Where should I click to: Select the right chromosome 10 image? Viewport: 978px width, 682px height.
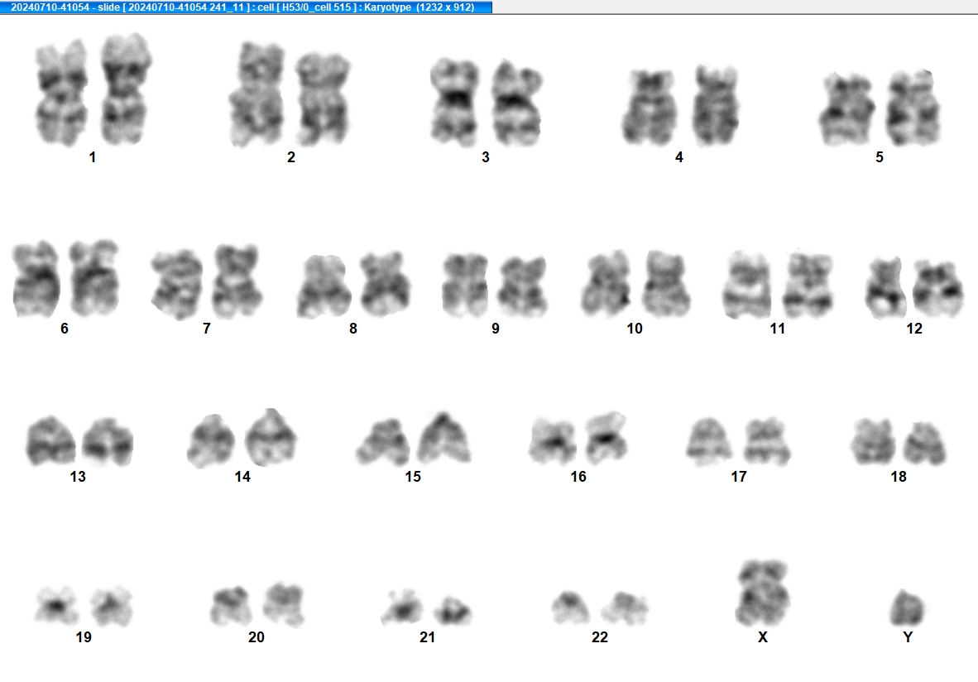[x=667, y=283]
